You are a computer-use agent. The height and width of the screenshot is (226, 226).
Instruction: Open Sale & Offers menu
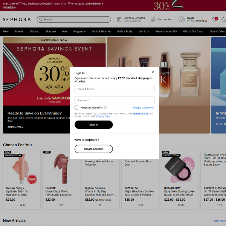pos(218,31)
